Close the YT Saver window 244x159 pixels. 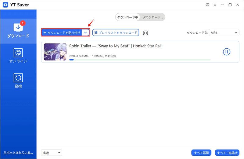(x=238, y=5)
